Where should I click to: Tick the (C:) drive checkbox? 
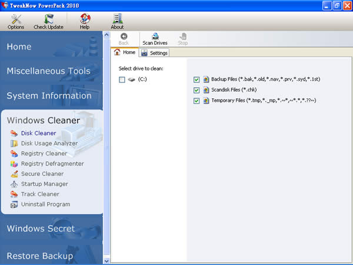tap(122, 79)
